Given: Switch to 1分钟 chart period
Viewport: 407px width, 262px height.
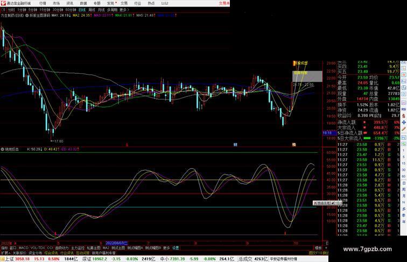Looking at the screenshot, I should click(x=22, y=10).
